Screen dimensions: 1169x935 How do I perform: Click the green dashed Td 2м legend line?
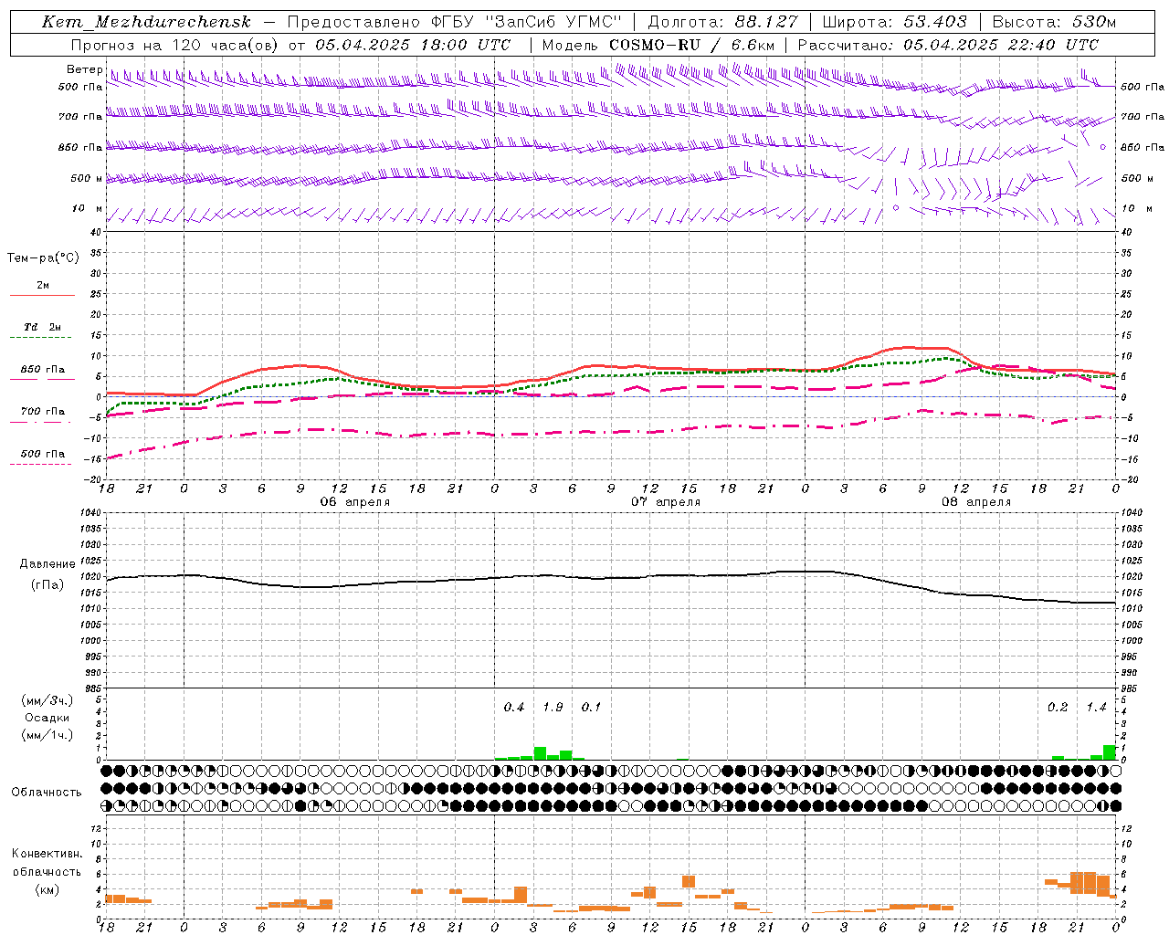tap(40, 338)
